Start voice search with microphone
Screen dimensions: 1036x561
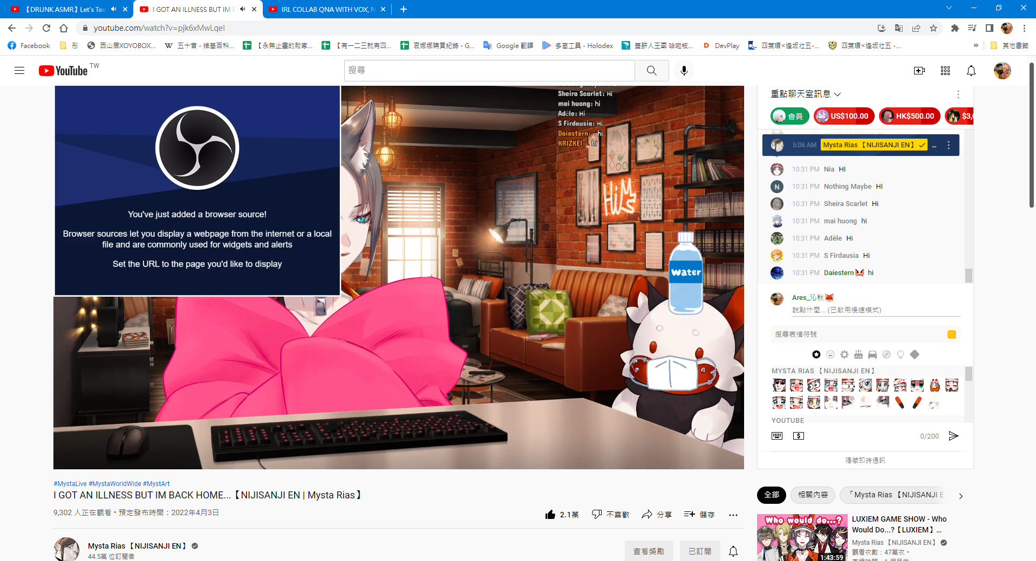tap(684, 71)
